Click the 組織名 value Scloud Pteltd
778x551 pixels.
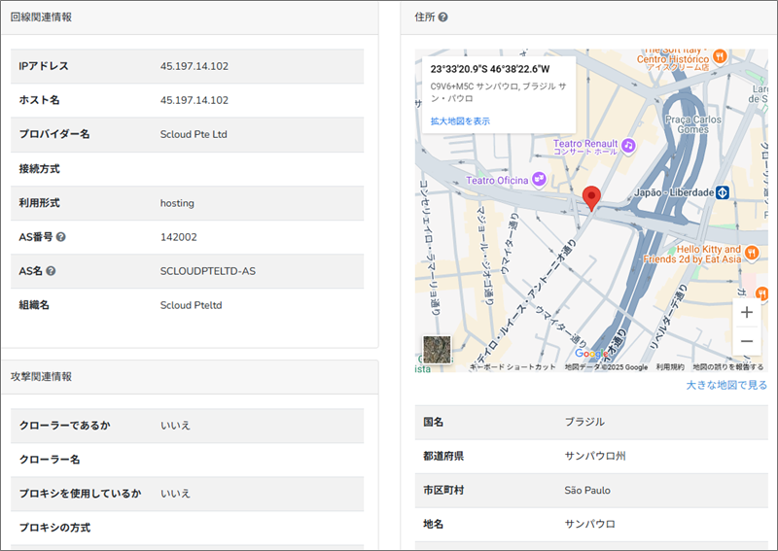[191, 305]
